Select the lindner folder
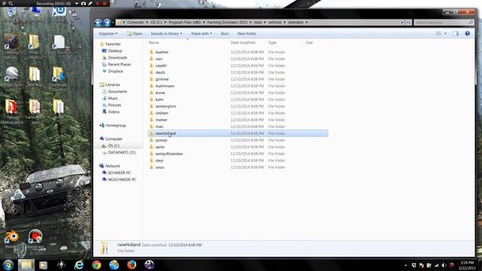The height and width of the screenshot is (271, 482). click(x=161, y=120)
